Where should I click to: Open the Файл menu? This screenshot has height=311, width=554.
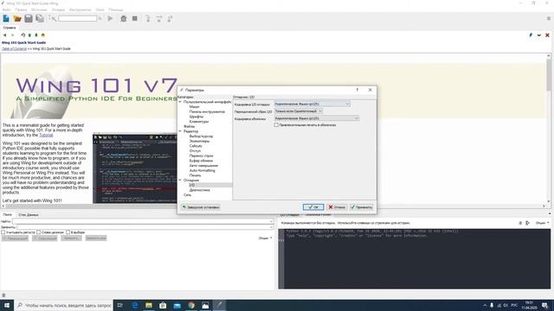click(6, 10)
